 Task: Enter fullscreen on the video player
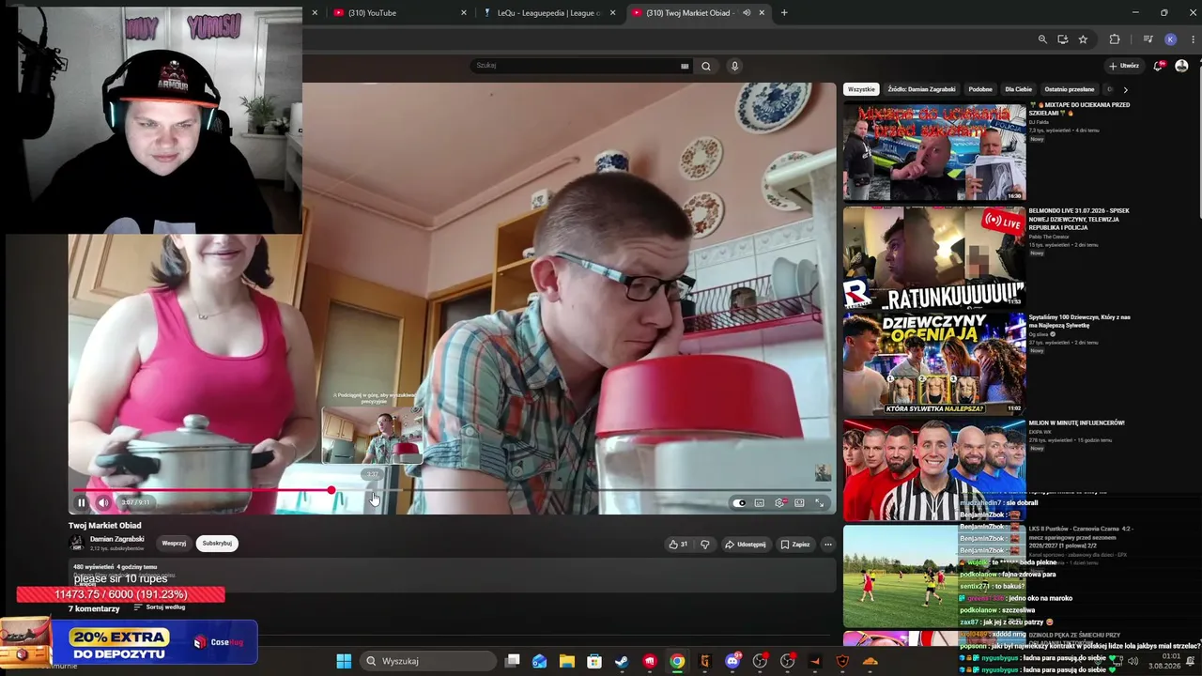[x=819, y=502]
